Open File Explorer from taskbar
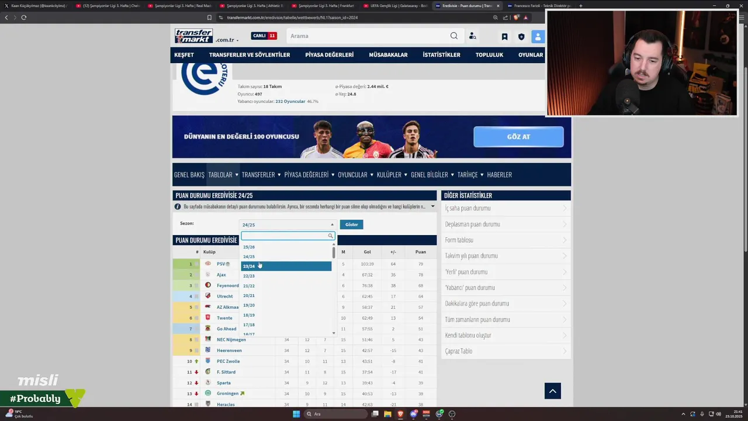 coord(387,414)
